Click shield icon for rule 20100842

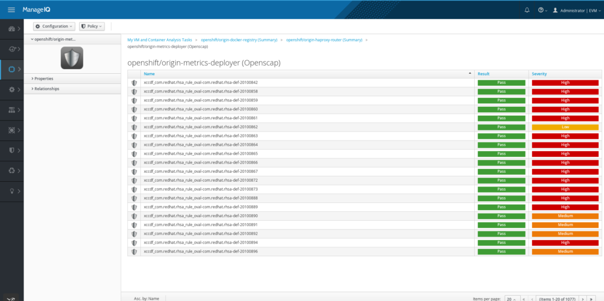pos(134,83)
